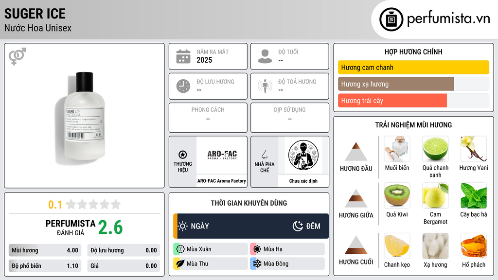Open the Quả chanh xanh lime image
498x280 pixels.
coord(435,149)
